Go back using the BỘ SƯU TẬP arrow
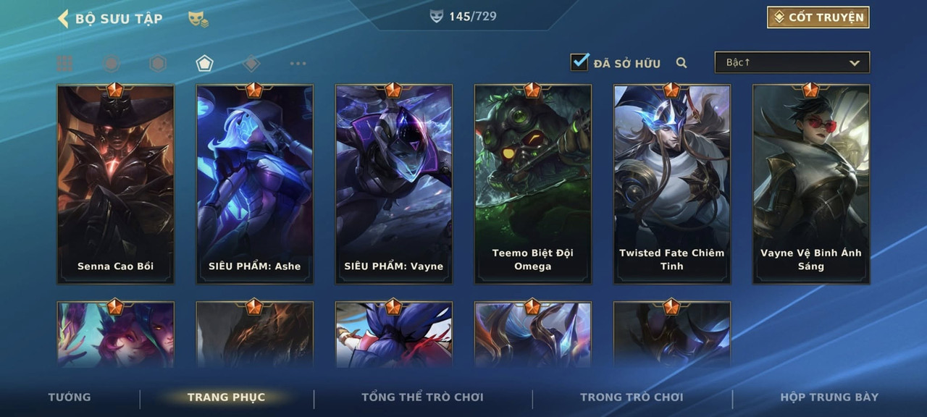The image size is (927, 417). click(63, 19)
